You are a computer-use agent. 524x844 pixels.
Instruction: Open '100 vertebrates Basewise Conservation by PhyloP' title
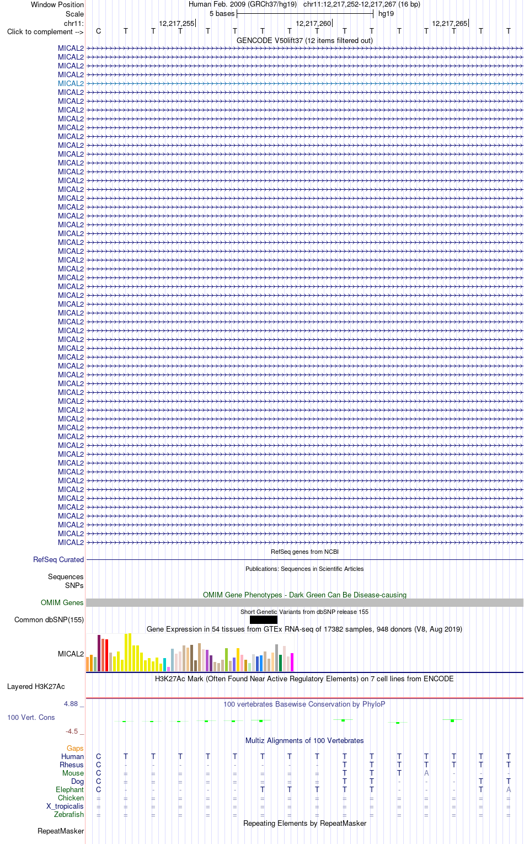tap(304, 704)
